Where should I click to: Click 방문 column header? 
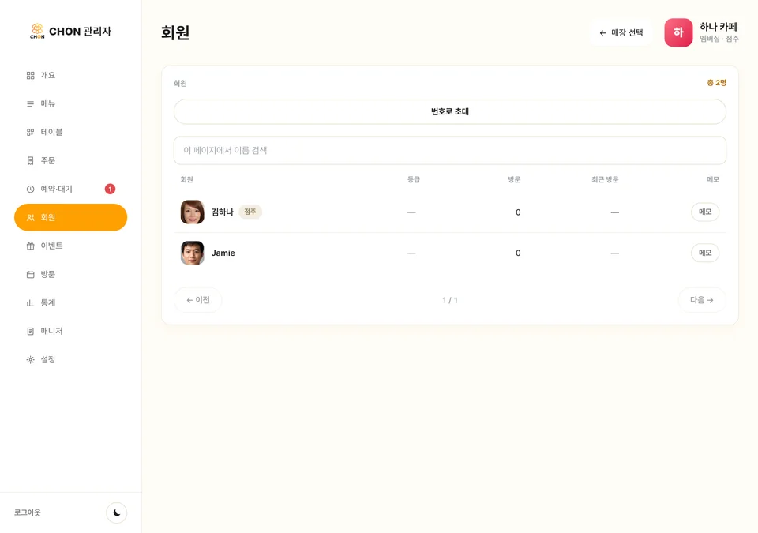click(514, 179)
